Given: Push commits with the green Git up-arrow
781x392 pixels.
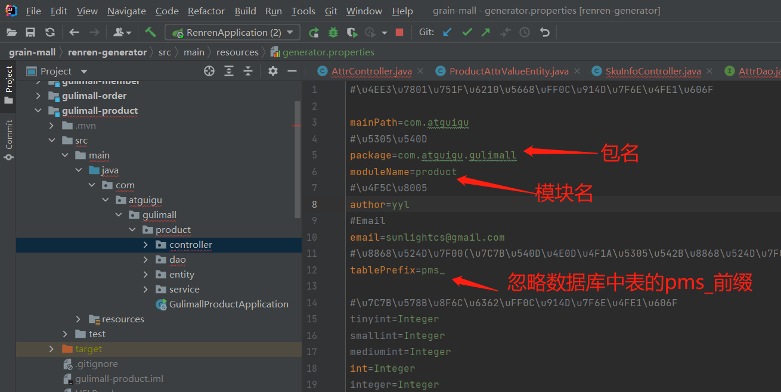Looking at the screenshot, I should [x=486, y=32].
